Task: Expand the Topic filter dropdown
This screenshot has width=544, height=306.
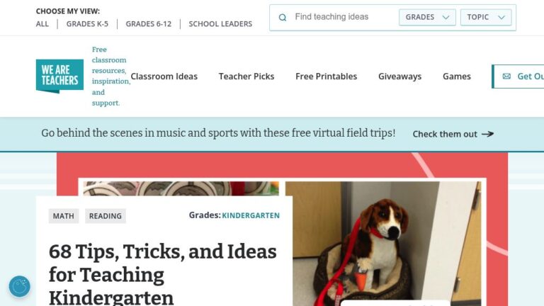Action: pos(486,17)
